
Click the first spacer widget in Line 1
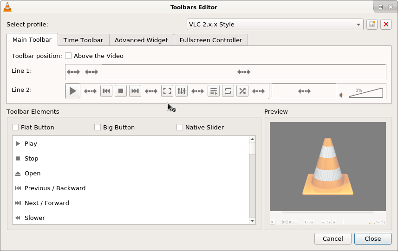(73, 72)
